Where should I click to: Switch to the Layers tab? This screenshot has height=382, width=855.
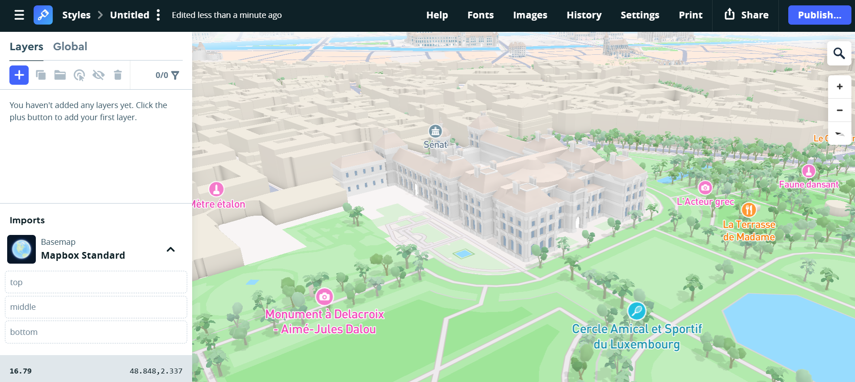[x=26, y=47]
